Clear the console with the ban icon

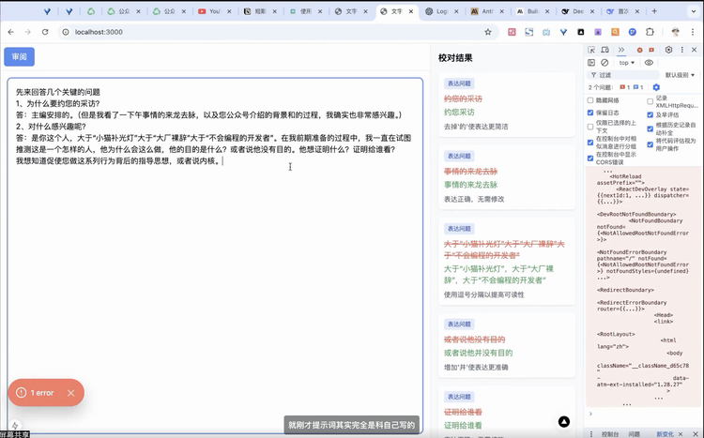605,63
